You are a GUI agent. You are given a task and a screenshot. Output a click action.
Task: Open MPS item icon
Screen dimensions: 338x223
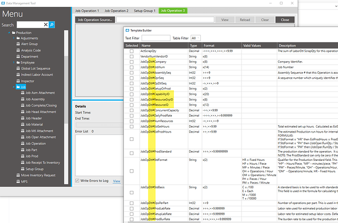tap(18, 181)
